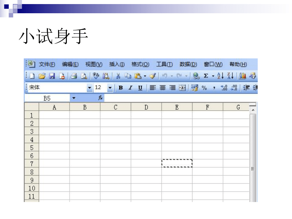Open the 文件(F) menu

(47, 65)
